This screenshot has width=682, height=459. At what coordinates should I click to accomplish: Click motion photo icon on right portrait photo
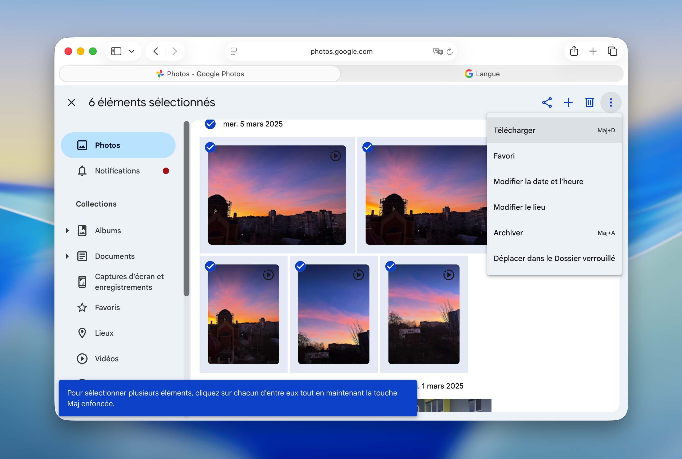coord(449,275)
